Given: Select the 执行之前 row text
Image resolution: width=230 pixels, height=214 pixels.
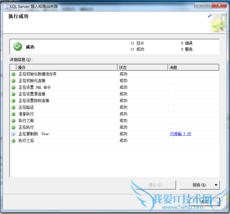Looking at the screenshot, I should point(26,121).
